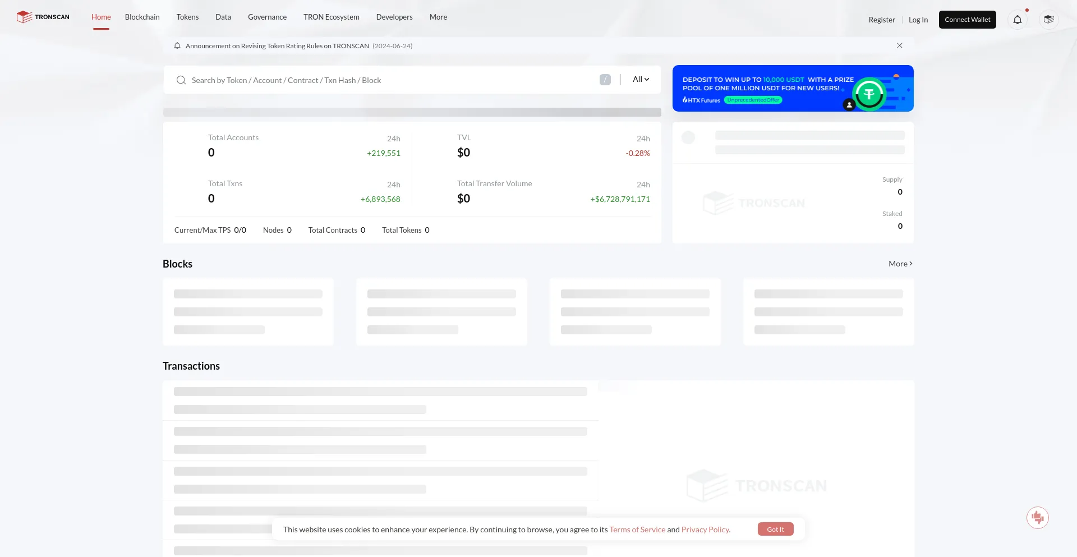Click Got It on the cookie notice
This screenshot has width=1077, height=557.
[x=775, y=529]
